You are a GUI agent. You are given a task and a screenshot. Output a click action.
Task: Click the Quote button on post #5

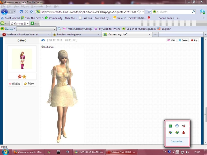pyautogui.click(x=183, y=40)
